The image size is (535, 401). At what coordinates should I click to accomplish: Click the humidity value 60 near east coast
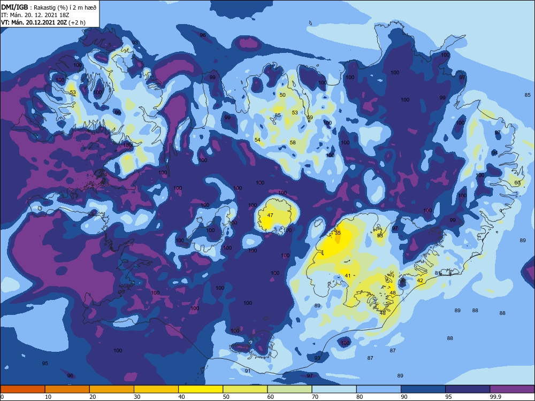(x=517, y=183)
